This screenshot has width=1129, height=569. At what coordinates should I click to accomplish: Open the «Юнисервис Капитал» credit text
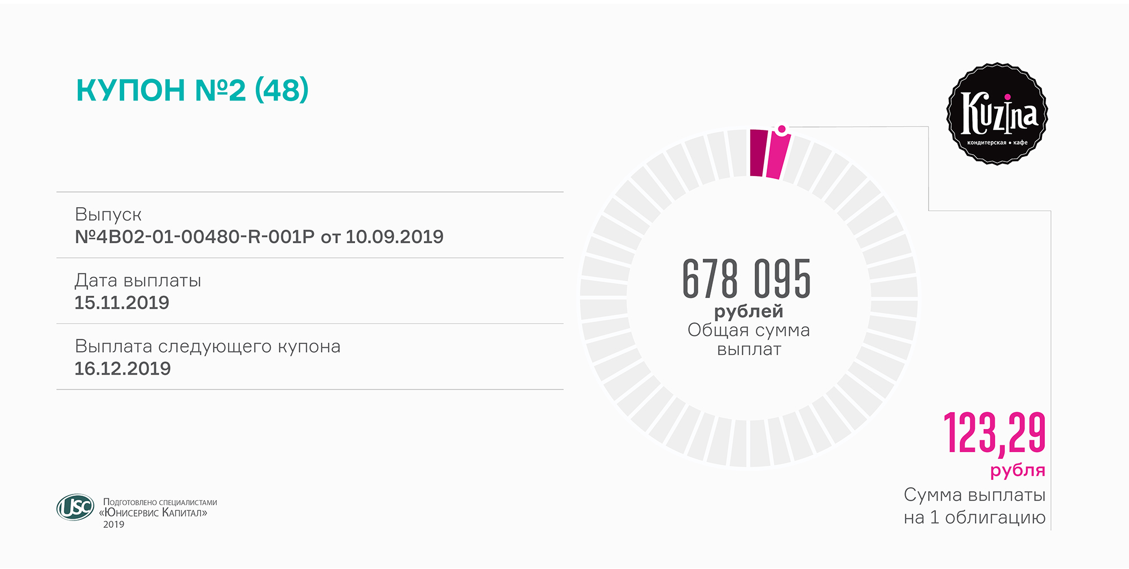(x=154, y=513)
